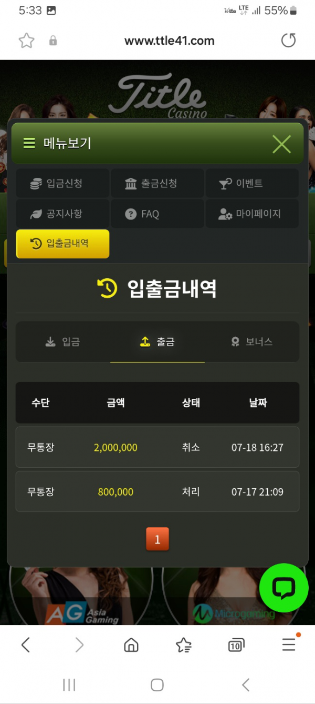
Task: Go to page 1 of the history
Action: coord(157,539)
